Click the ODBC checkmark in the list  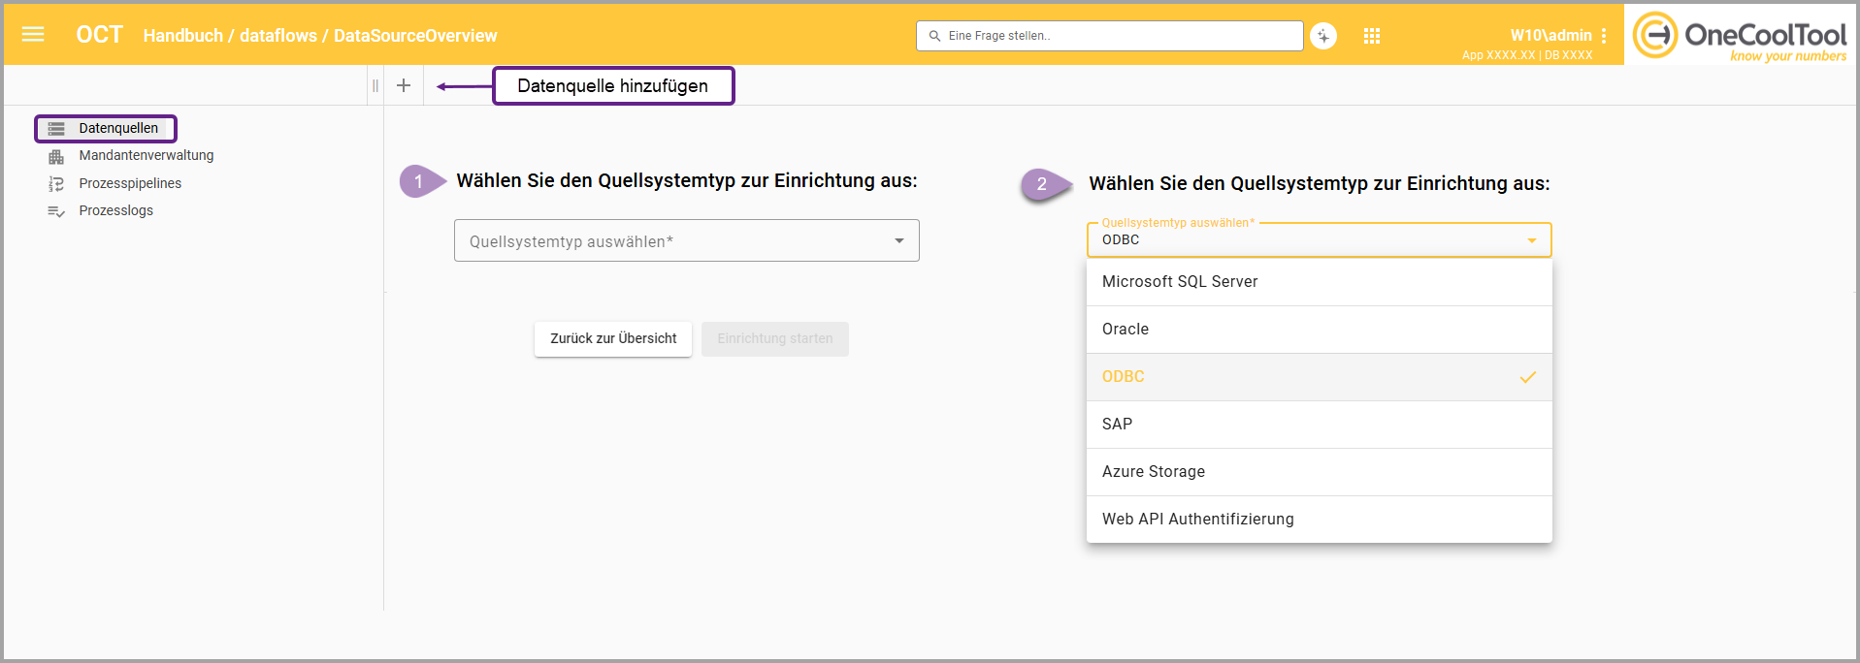[1528, 377]
